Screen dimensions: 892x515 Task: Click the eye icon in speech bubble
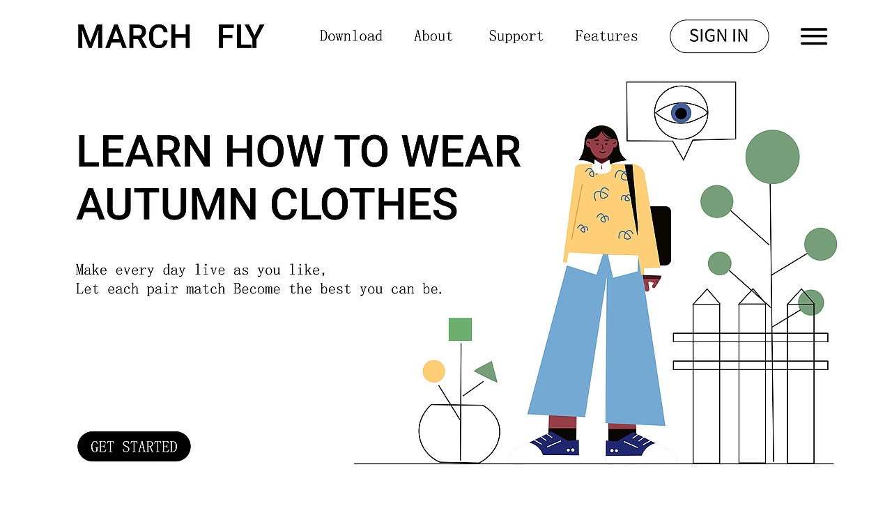681,112
